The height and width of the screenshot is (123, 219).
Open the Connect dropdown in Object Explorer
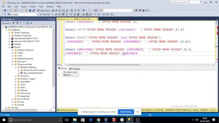click(7, 23)
